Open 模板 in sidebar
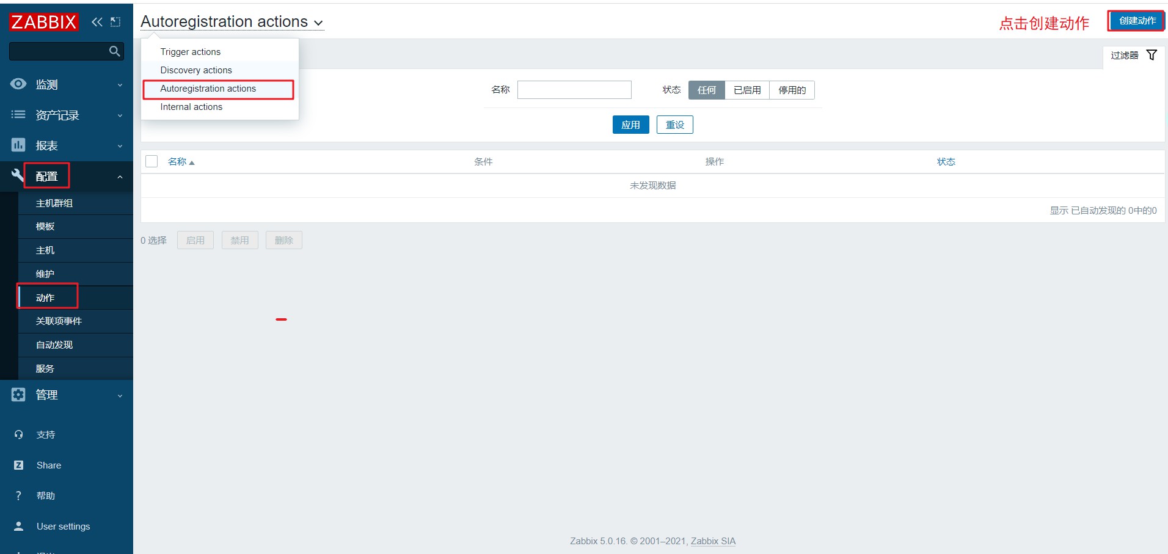 (x=75, y=227)
